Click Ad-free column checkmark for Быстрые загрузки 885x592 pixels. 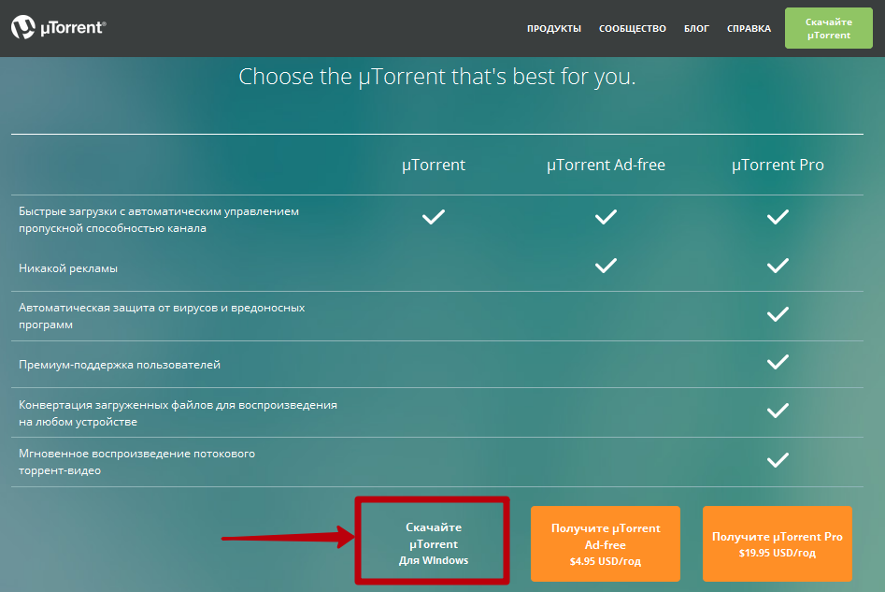click(x=606, y=217)
